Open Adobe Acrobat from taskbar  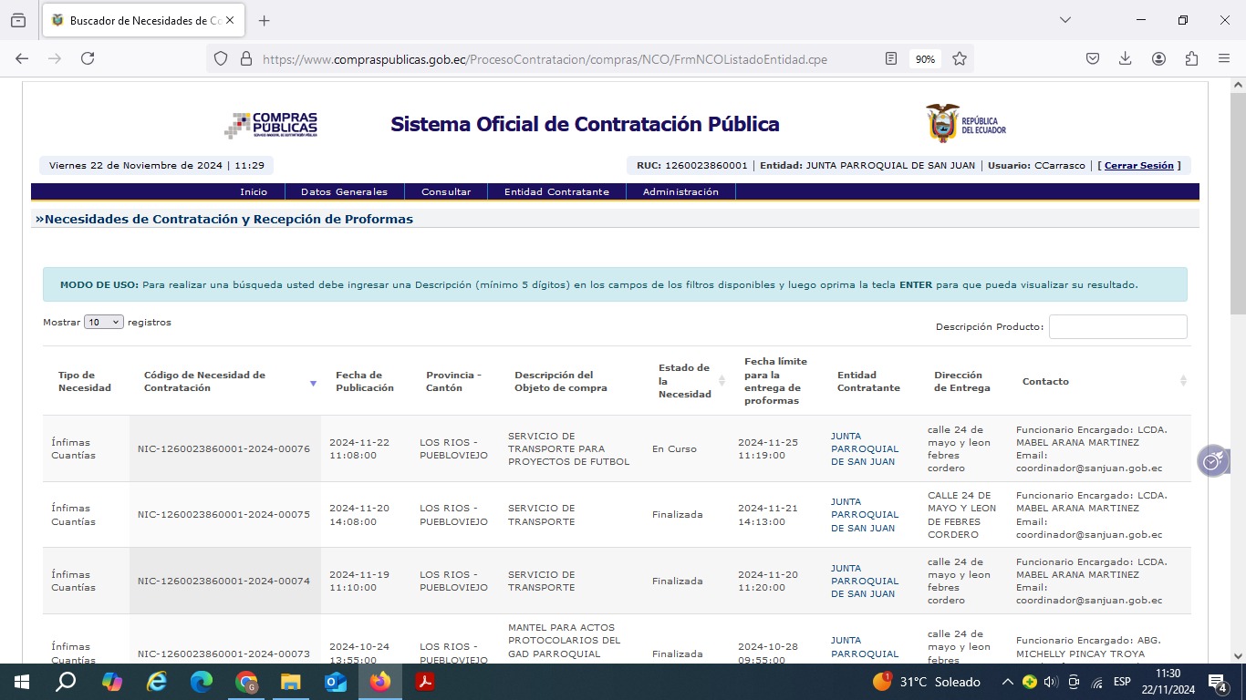pyautogui.click(x=425, y=682)
